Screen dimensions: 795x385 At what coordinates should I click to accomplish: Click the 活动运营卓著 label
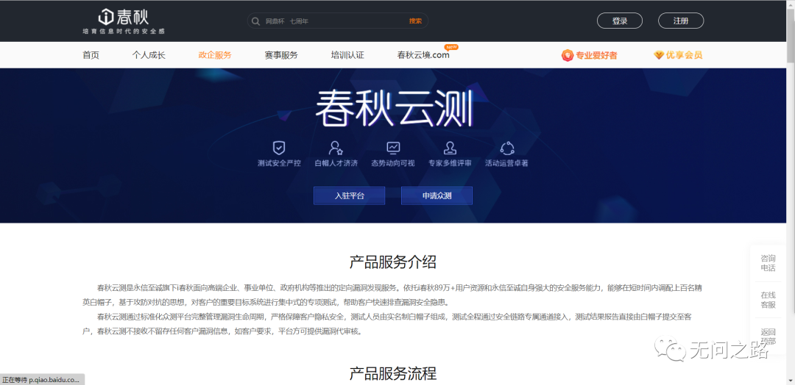(x=507, y=163)
